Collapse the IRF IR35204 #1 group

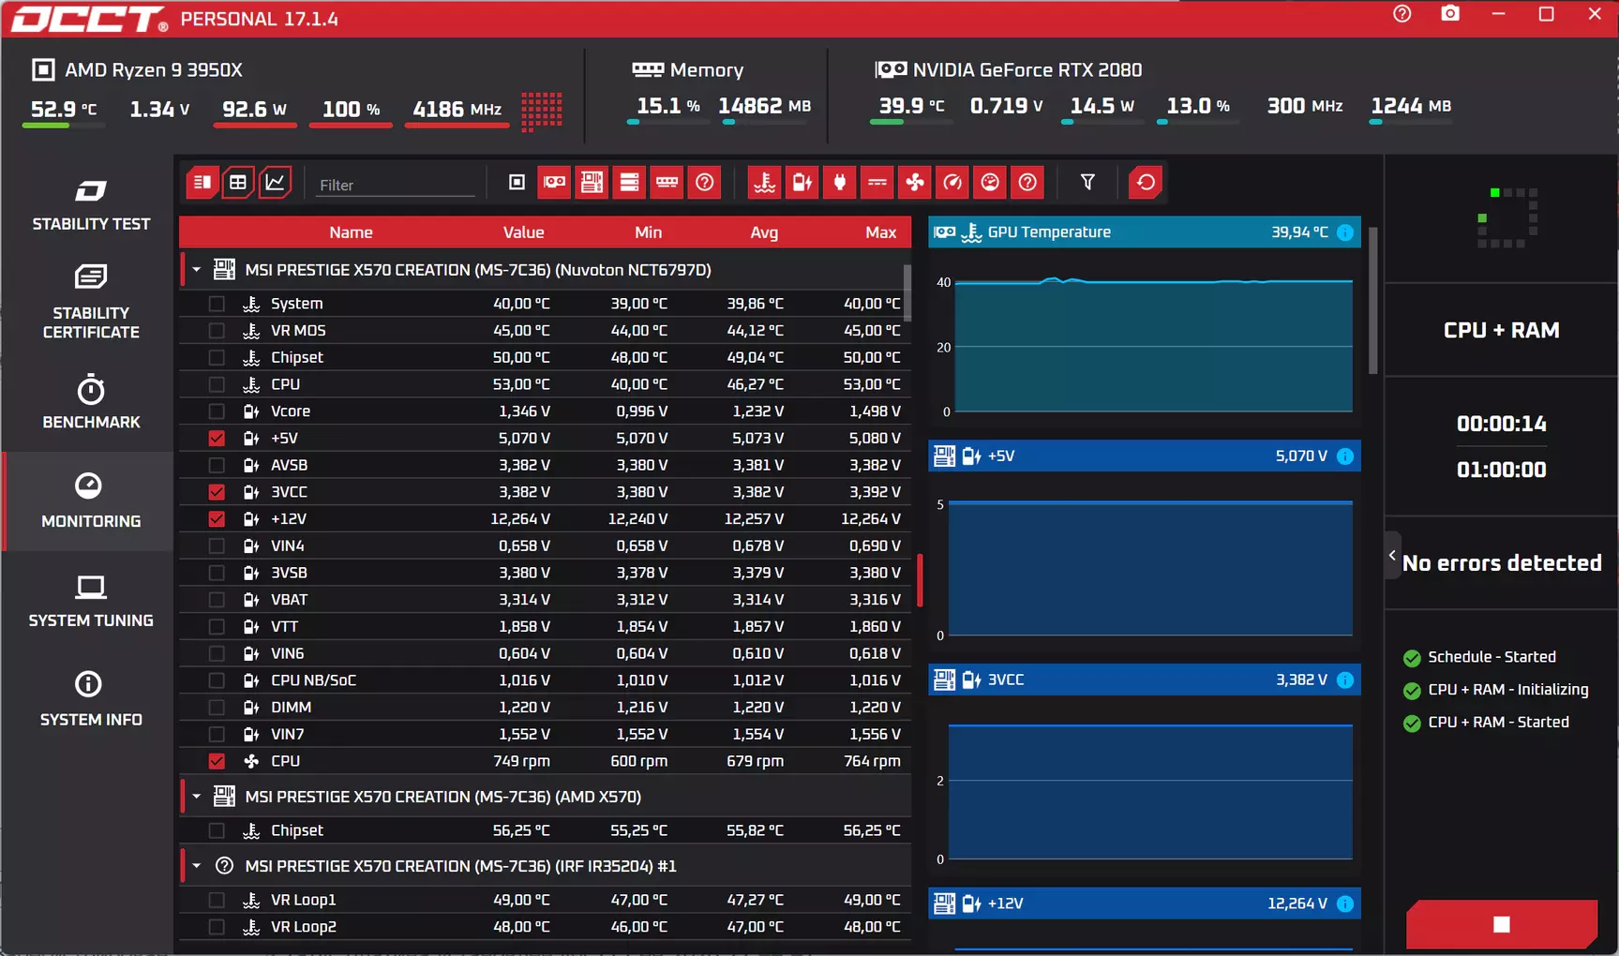point(197,866)
